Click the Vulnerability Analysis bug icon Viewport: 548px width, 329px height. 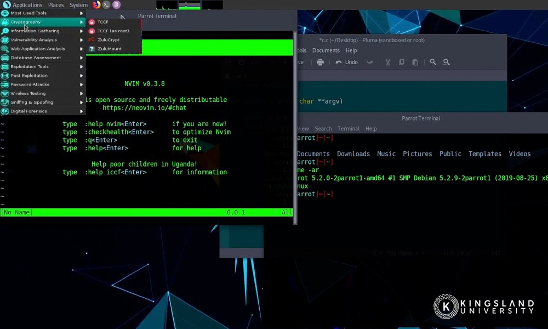coord(5,40)
